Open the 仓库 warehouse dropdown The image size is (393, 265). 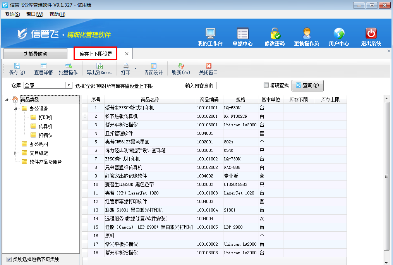point(69,85)
